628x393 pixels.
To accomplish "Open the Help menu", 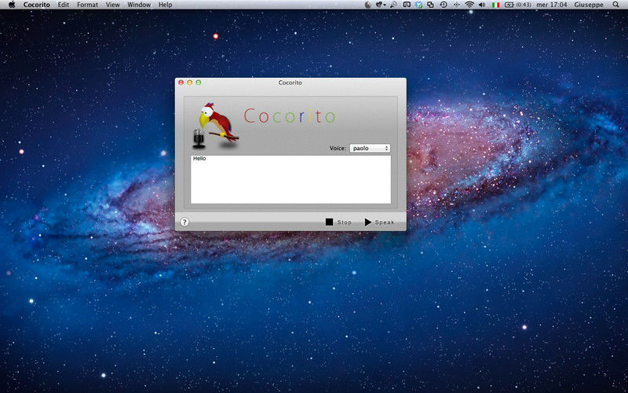I will coord(166,5).
